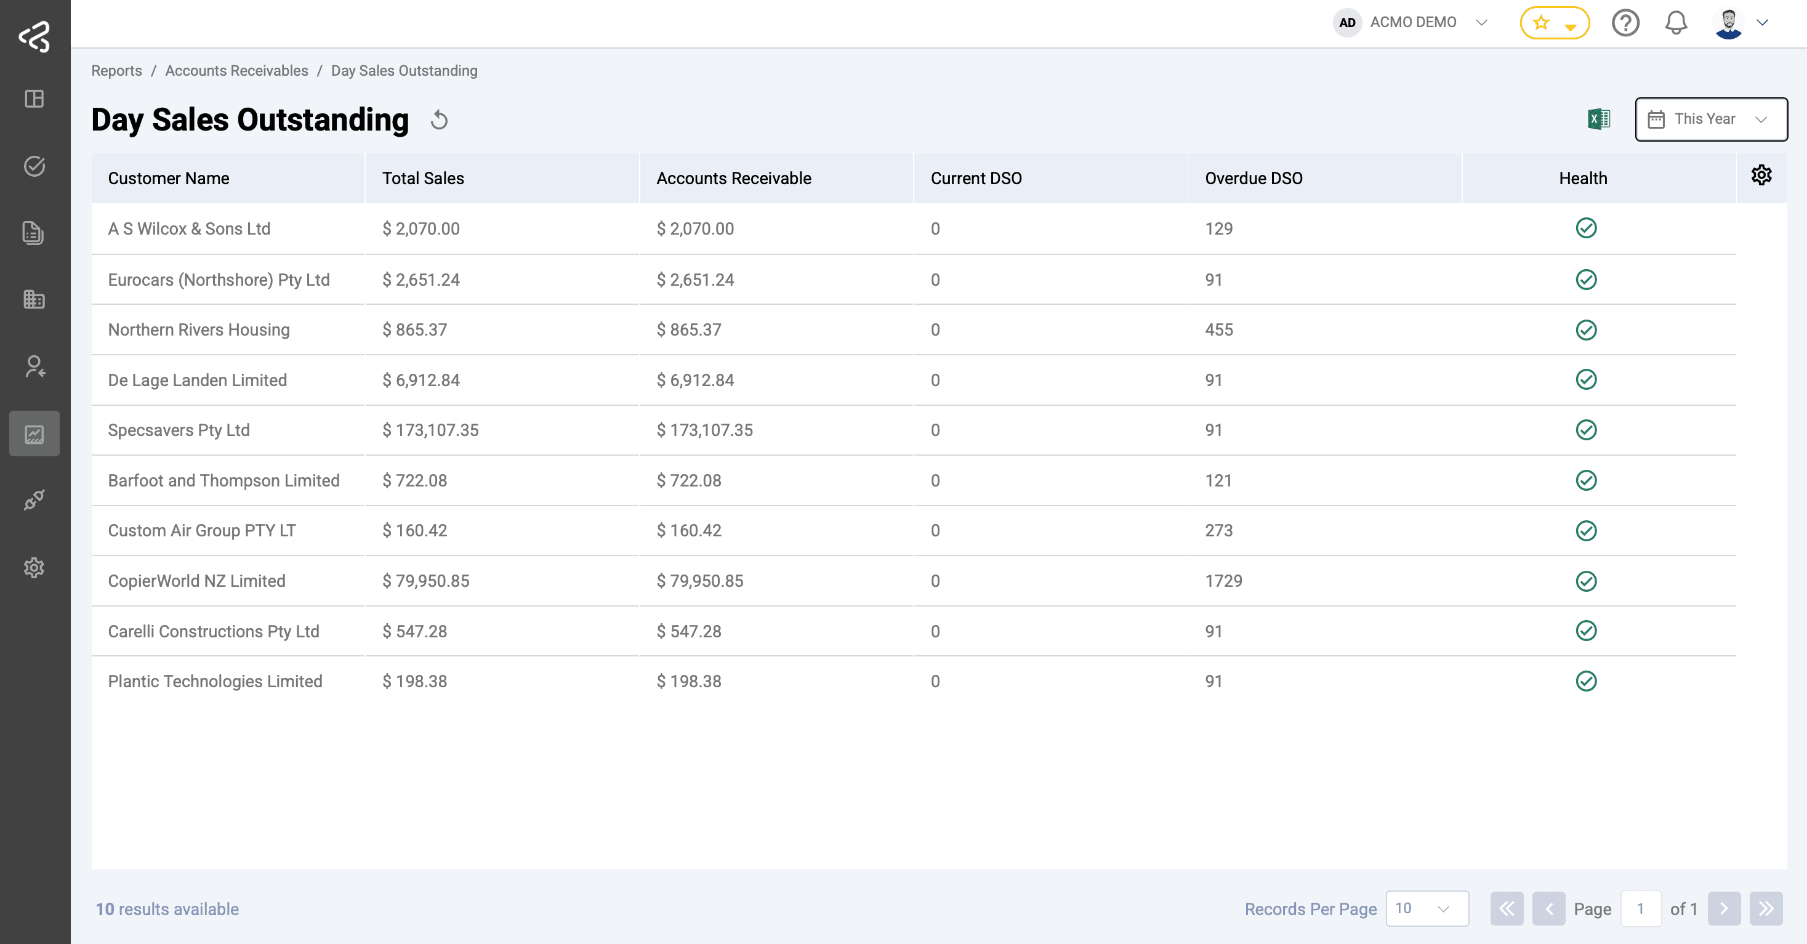Viewport: 1807px width, 944px height.
Task: Open the favorites star dropdown
Action: (1555, 22)
